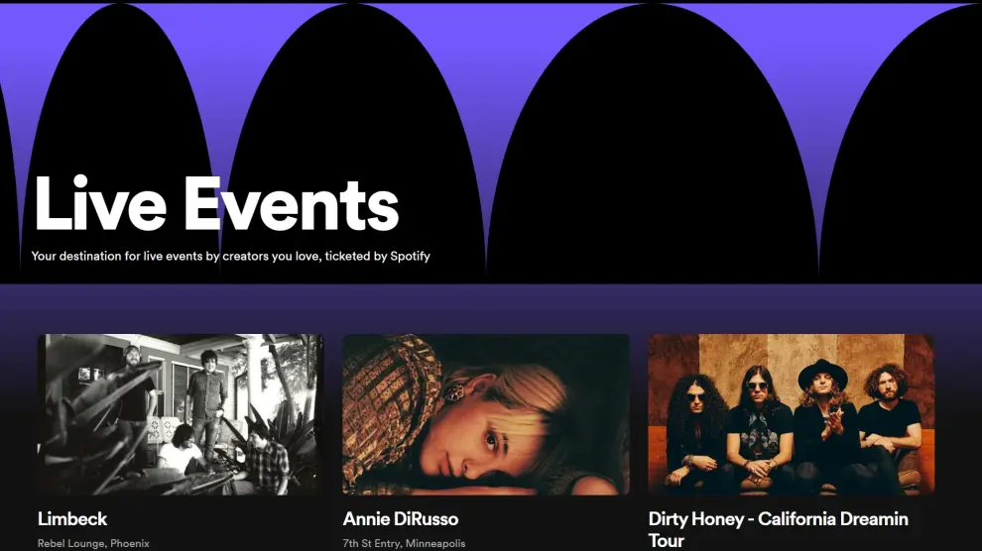Select the 7th St Entry, Minneapolis venue
Image resolution: width=982 pixels, height=551 pixels.
[x=404, y=543]
